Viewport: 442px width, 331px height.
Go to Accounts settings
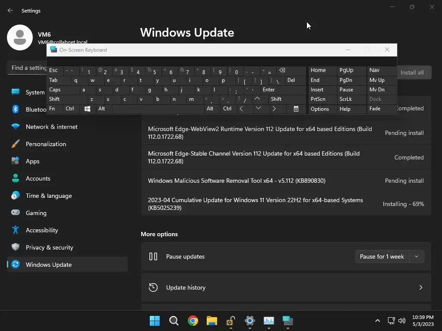[x=67, y=178]
